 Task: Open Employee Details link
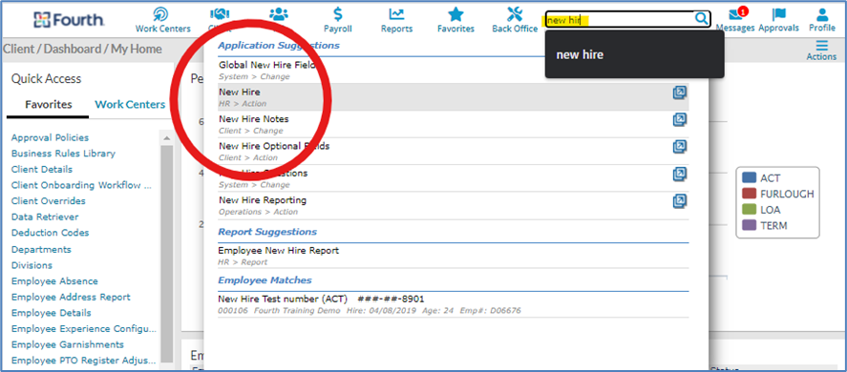(x=52, y=313)
